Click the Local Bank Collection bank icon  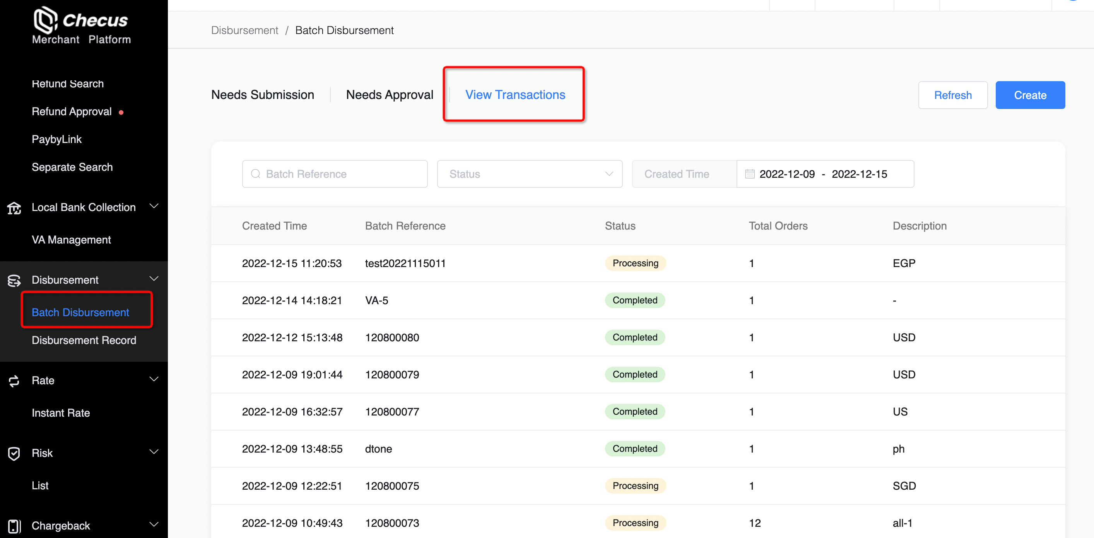pyautogui.click(x=14, y=208)
